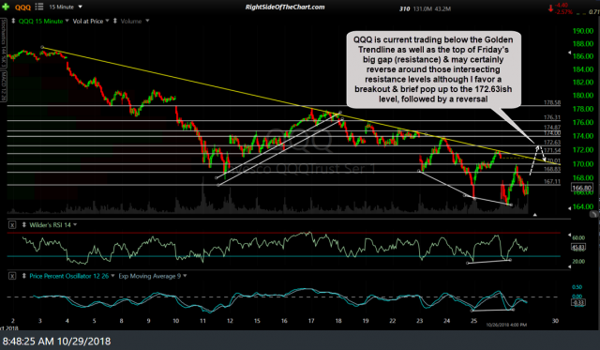This screenshot has height=350, width=600.
Task: Click the move arrows beside Volume
Action: tap(115, 21)
